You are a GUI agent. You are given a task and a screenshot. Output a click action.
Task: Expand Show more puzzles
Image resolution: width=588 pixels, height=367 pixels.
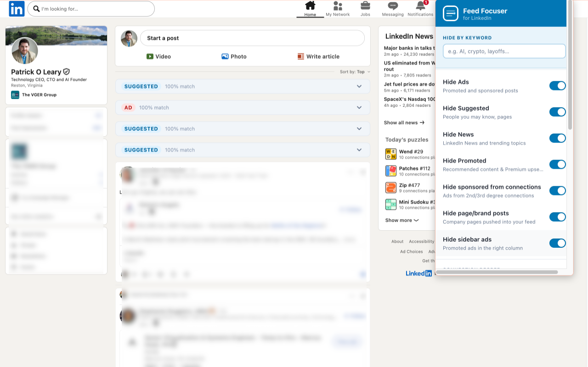click(402, 220)
